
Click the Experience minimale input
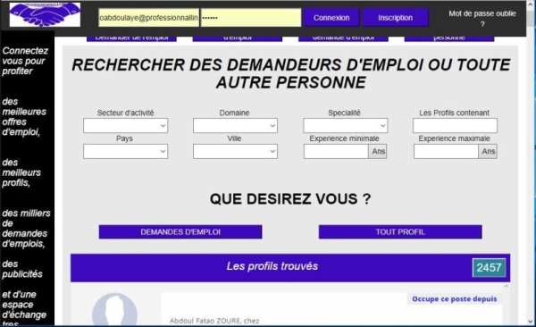pyautogui.click(x=336, y=151)
